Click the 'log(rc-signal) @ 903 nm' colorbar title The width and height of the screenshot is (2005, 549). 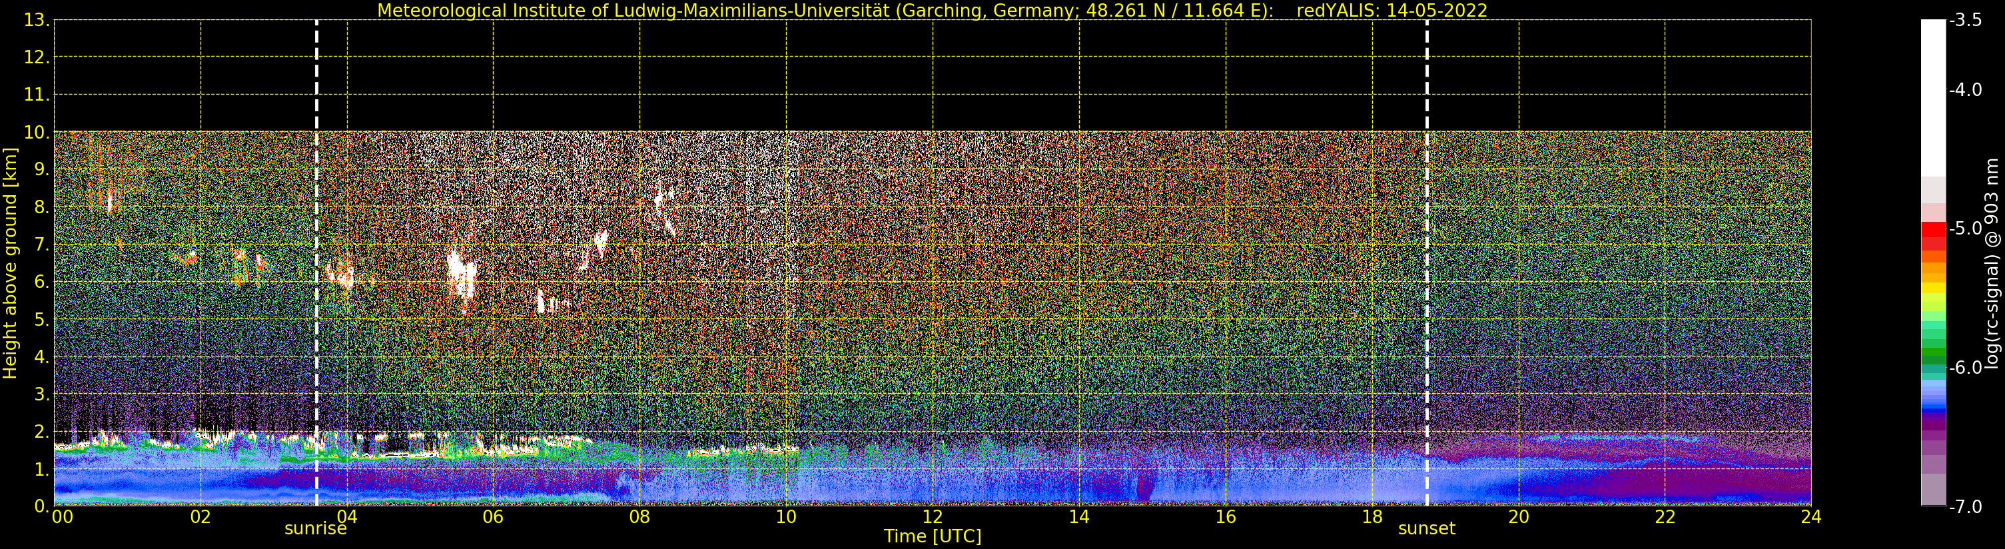coord(1992,263)
